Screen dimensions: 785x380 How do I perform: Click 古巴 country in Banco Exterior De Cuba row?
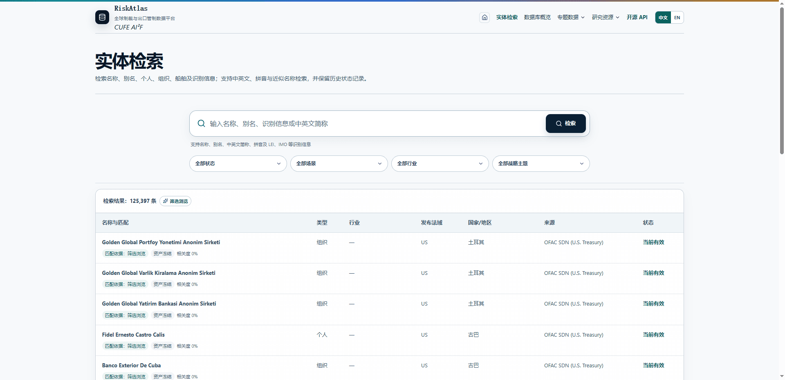point(473,365)
